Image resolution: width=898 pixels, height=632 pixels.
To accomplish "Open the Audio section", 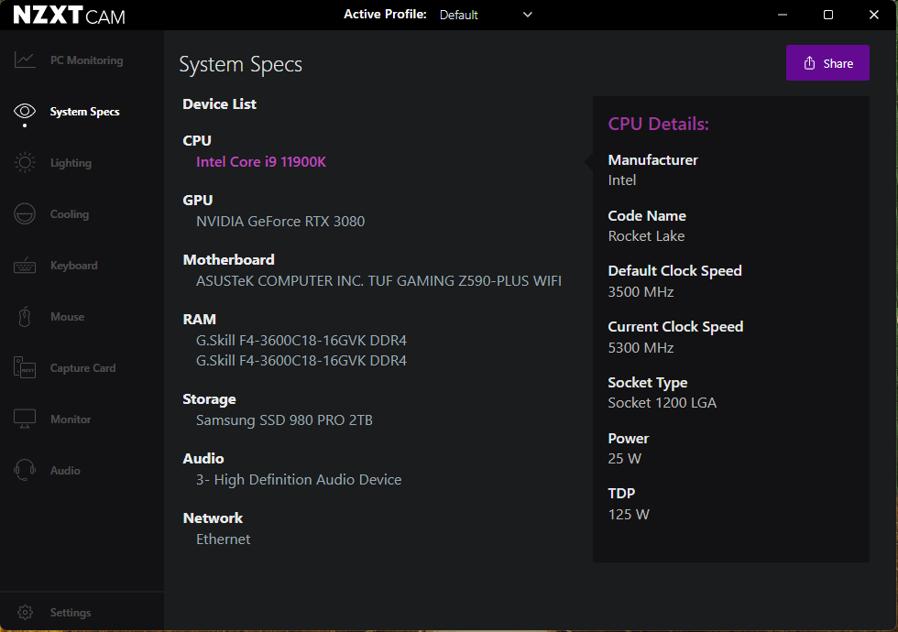I will [x=65, y=470].
